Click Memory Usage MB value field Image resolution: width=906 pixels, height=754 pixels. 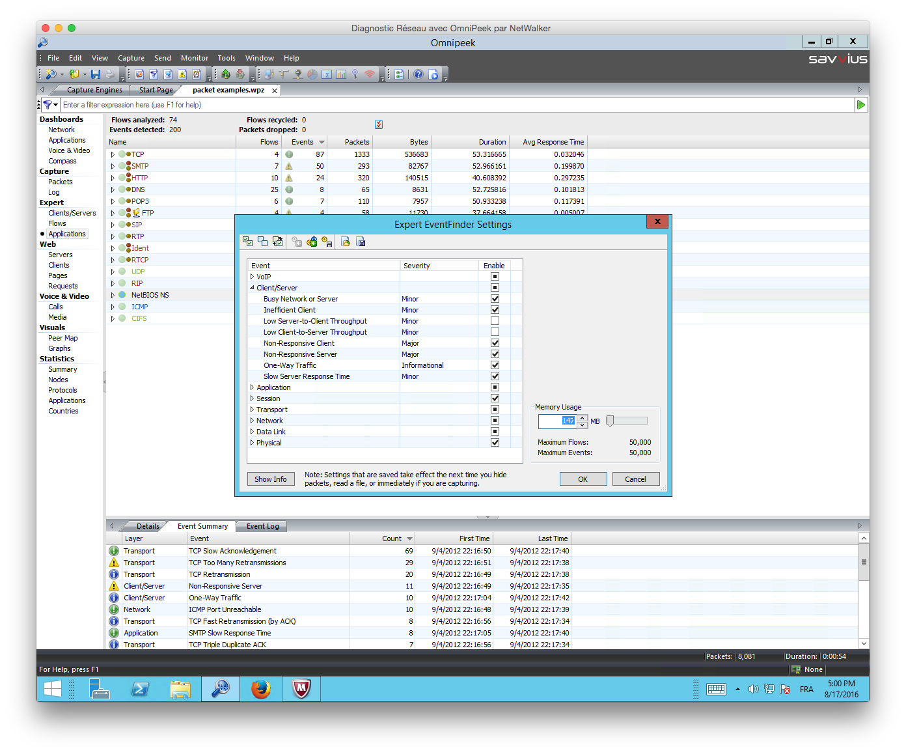pos(557,421)
